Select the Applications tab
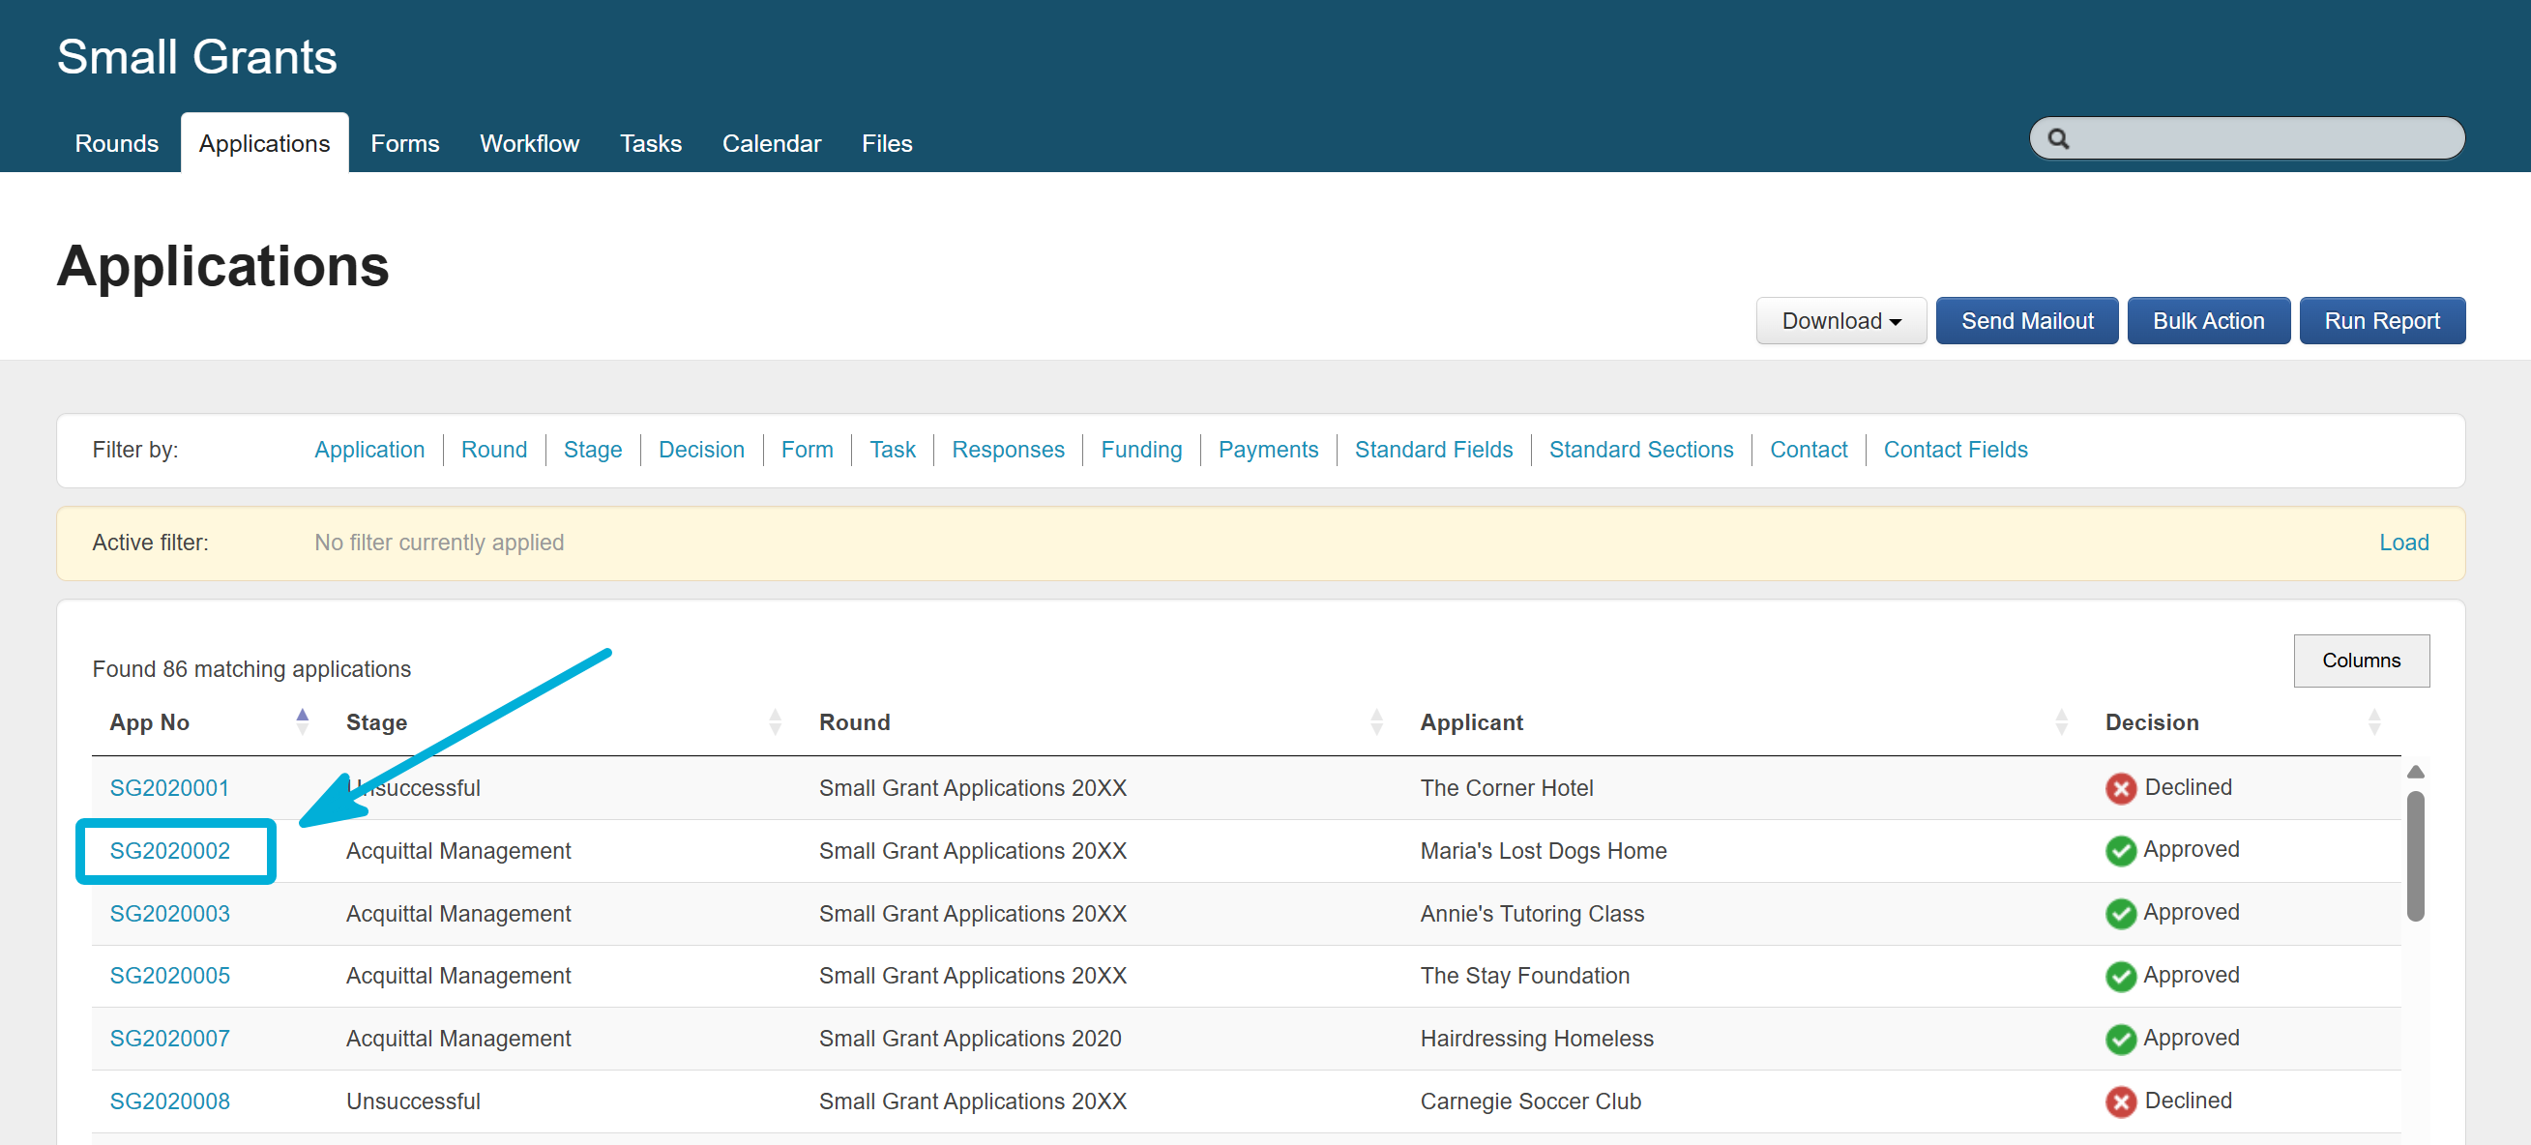2531x1145 pixels. [264, 143]
